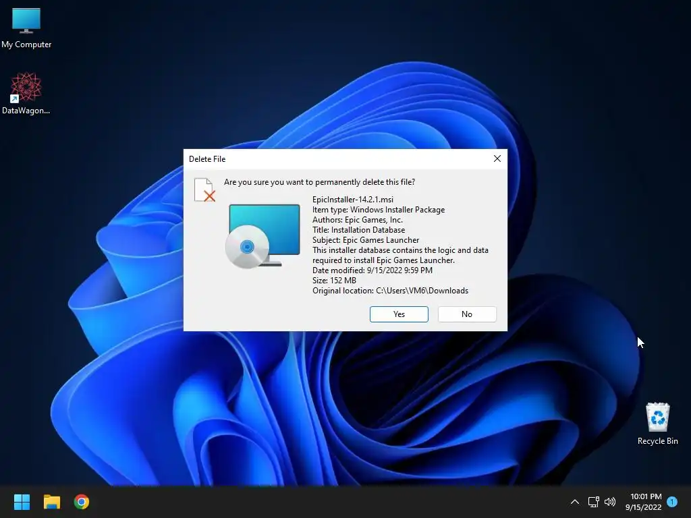The height and width of the screenshot is (518, 691).
Task: Launch Google Chrome from the taskbar
Action: pyautogui.click(x=82, y=502)
